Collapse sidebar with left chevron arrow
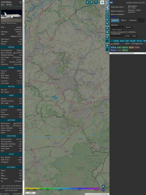Viewport: 146px width, 195px height. (107, 8)
